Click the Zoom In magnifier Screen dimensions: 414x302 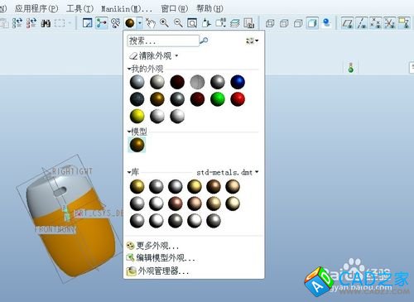(x=164, y=23)
